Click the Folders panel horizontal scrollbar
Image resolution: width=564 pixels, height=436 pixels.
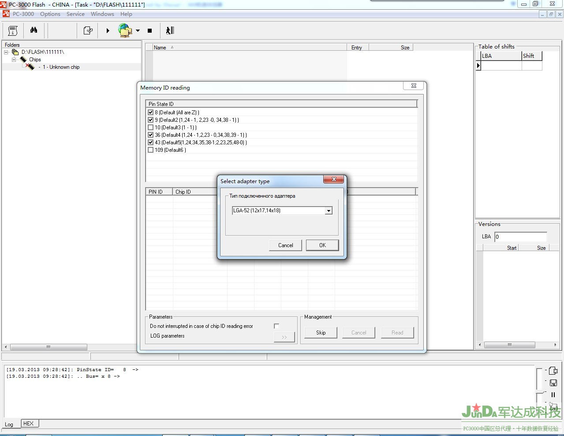(49, 347)
